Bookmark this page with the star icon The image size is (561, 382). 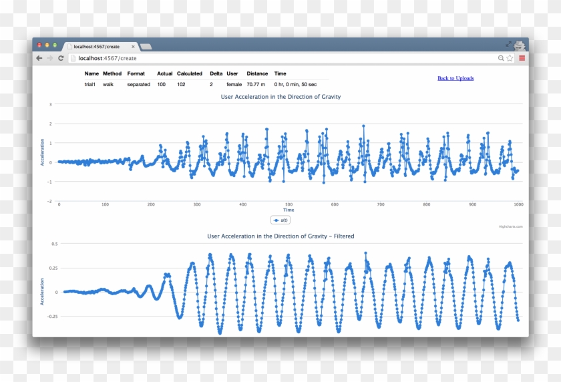click(510, 58)
